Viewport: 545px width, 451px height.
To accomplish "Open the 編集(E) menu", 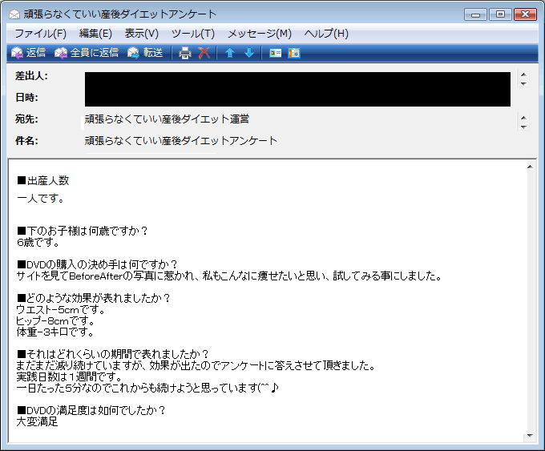I will point(95,34).
